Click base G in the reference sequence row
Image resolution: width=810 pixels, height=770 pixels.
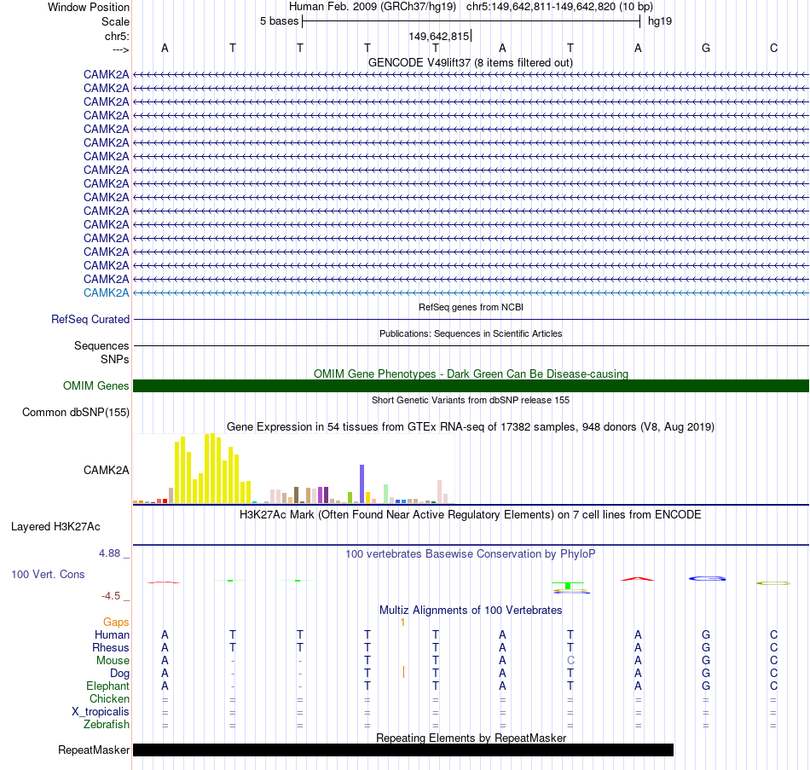click(706, 48)
